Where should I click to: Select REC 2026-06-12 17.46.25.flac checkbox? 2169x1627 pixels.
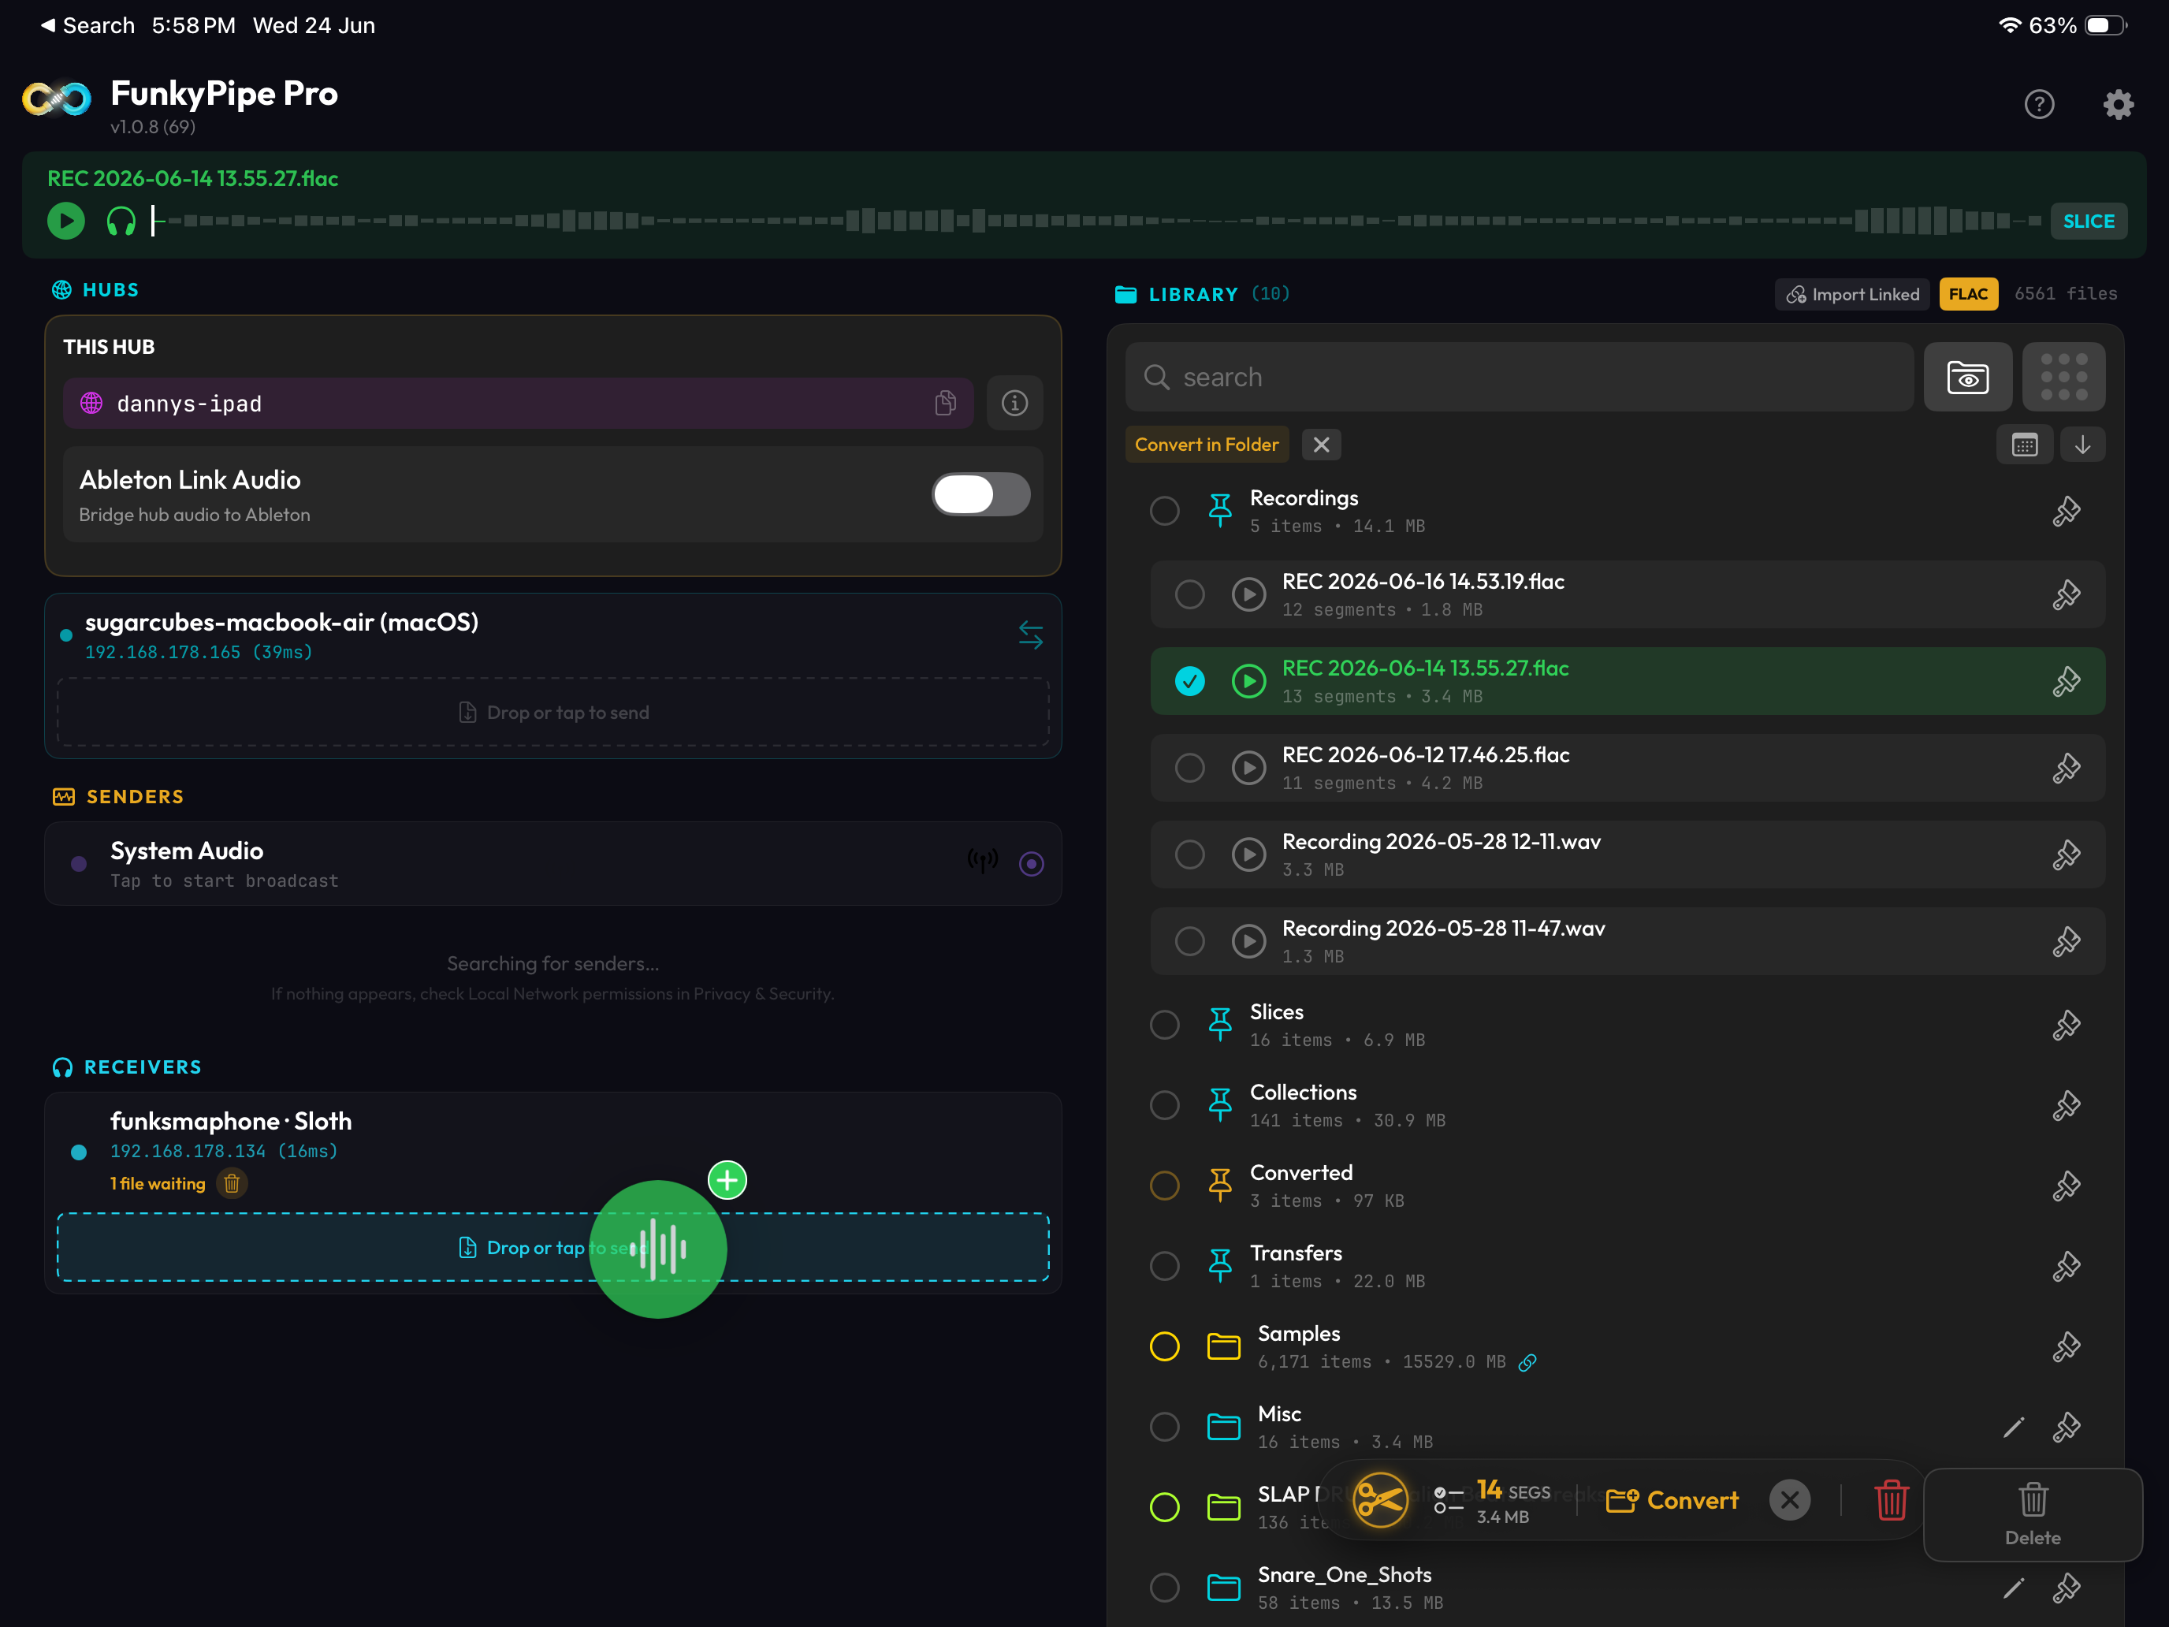click(1189, 768)
